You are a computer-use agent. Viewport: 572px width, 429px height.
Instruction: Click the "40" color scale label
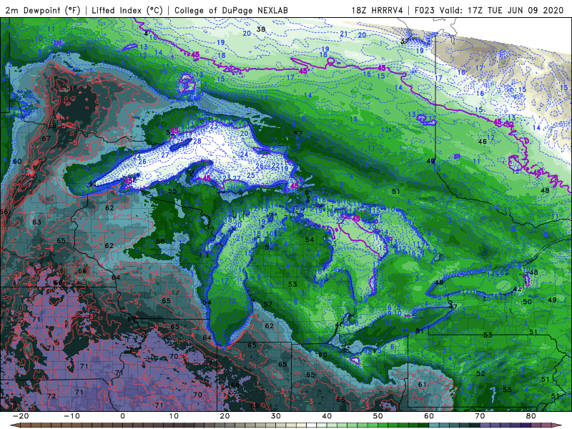pyautogui.click(x=327, y=416)
